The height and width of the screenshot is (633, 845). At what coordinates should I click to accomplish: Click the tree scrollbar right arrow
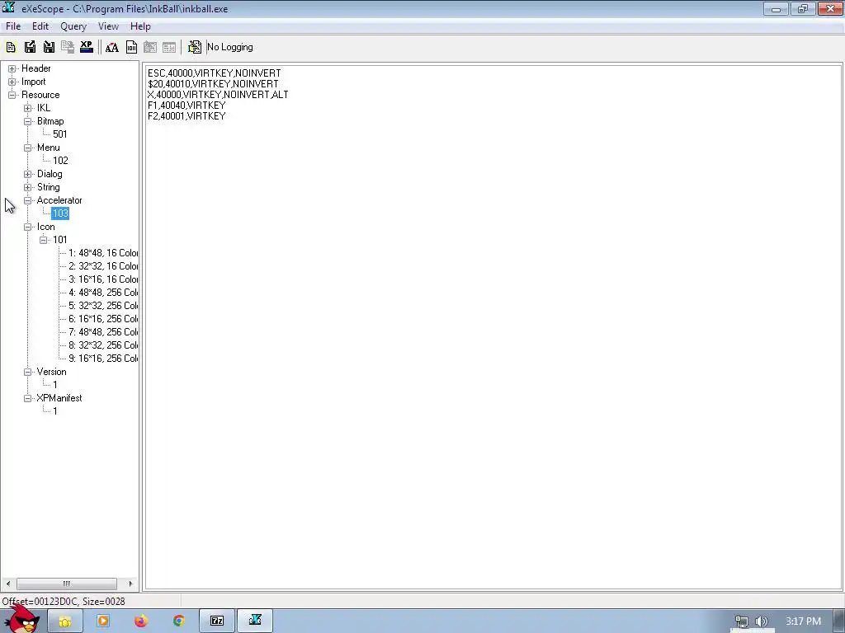coord(130,584)
